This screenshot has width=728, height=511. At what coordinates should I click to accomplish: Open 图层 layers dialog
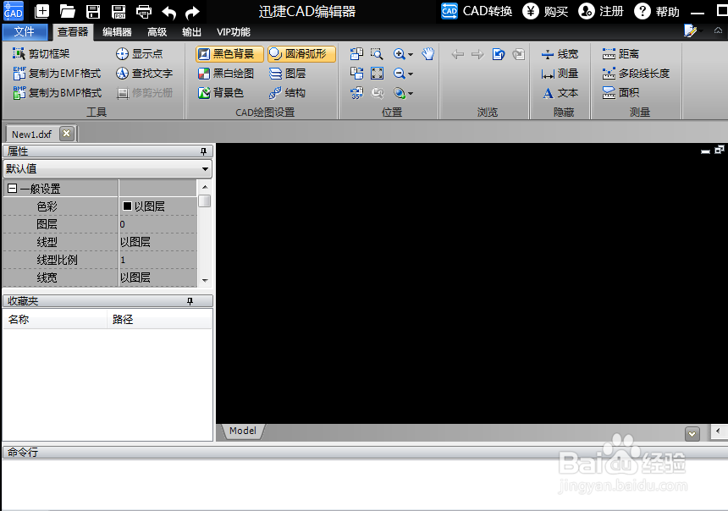click(x=288, y=74)
